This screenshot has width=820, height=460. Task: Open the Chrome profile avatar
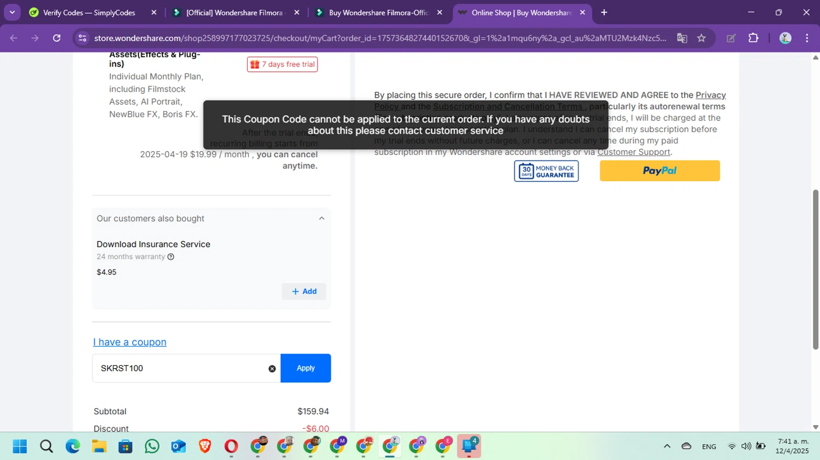pos(785,38)
